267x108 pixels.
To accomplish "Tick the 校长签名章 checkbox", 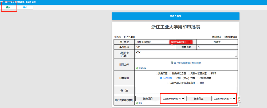I will (x=198, y=78).
